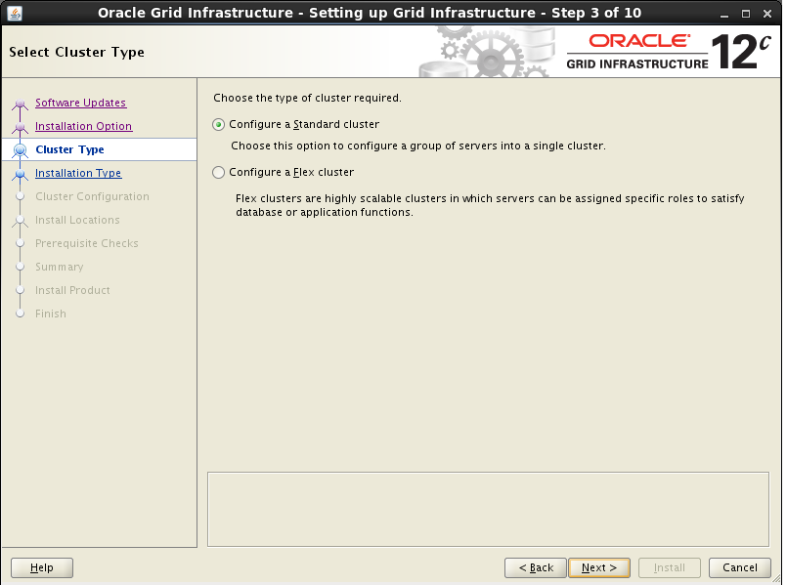
Task: Click the Cluster Type current step icon
Action: click(x=21, y=149)
